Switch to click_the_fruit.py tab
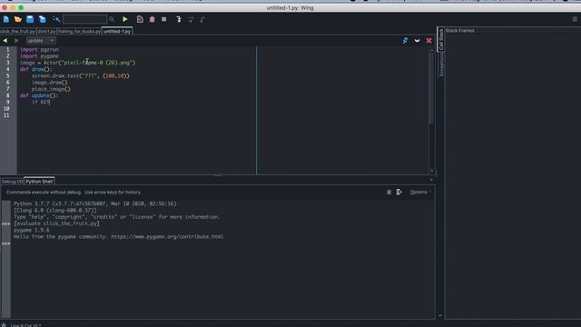 tap(18, 32)
